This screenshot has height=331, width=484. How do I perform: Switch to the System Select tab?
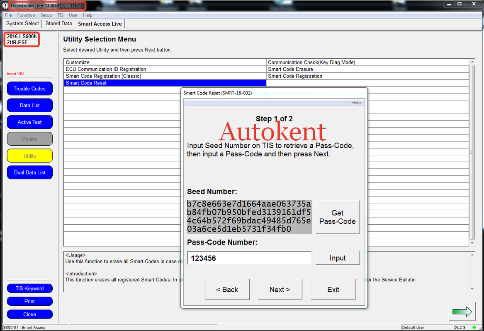tap(22, 24)
